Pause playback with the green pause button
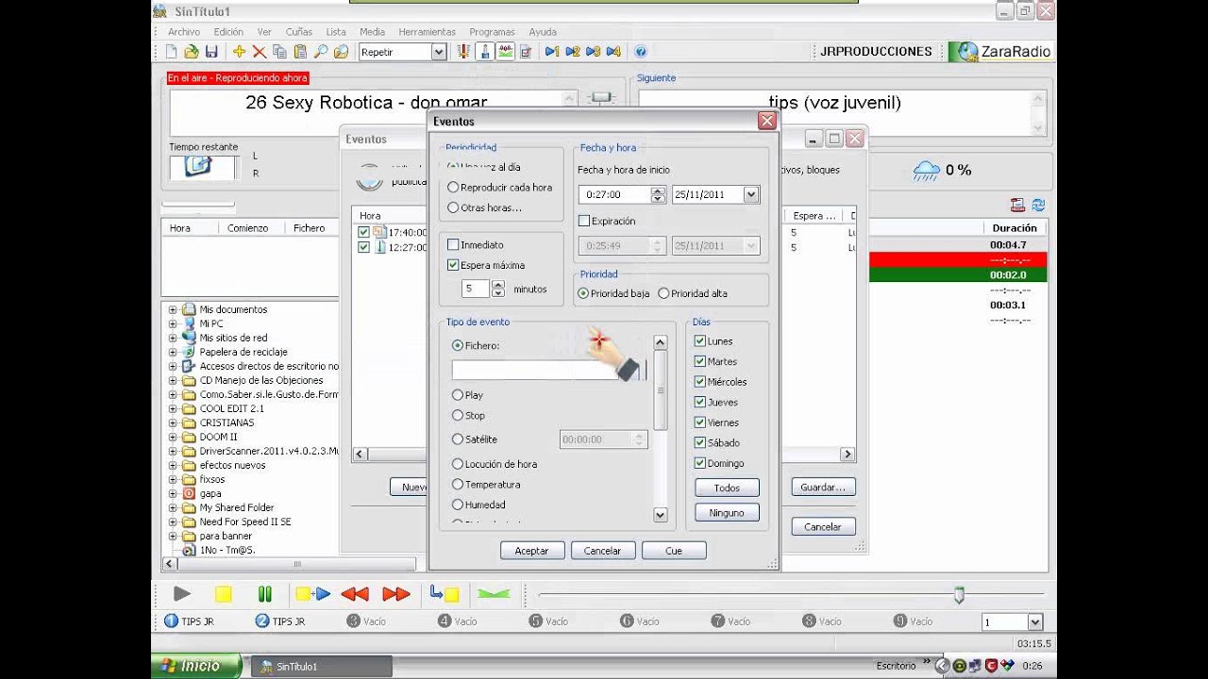This screenshot has height=679, width=1208. click(265, 594)
